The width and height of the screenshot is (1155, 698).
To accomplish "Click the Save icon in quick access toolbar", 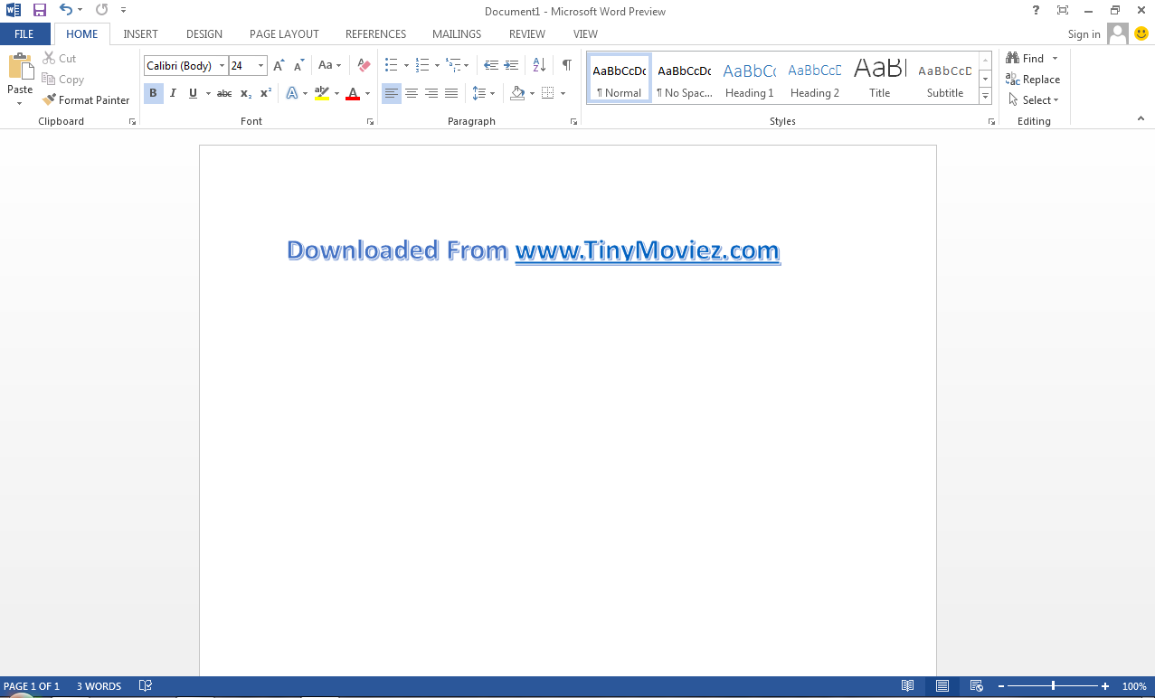I will (40, 11).
